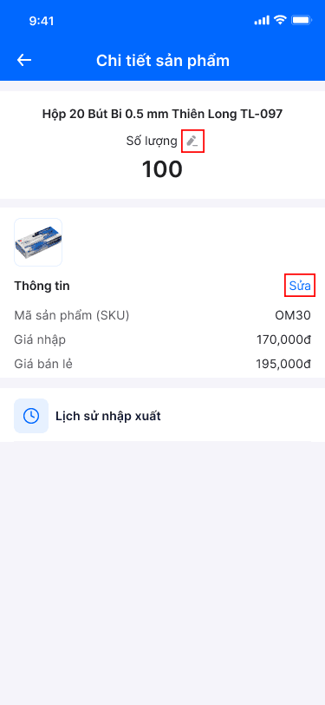Tap the Giá bán lẻ value 195,000đ
325x705 pixels.
(x=283, y=364)
